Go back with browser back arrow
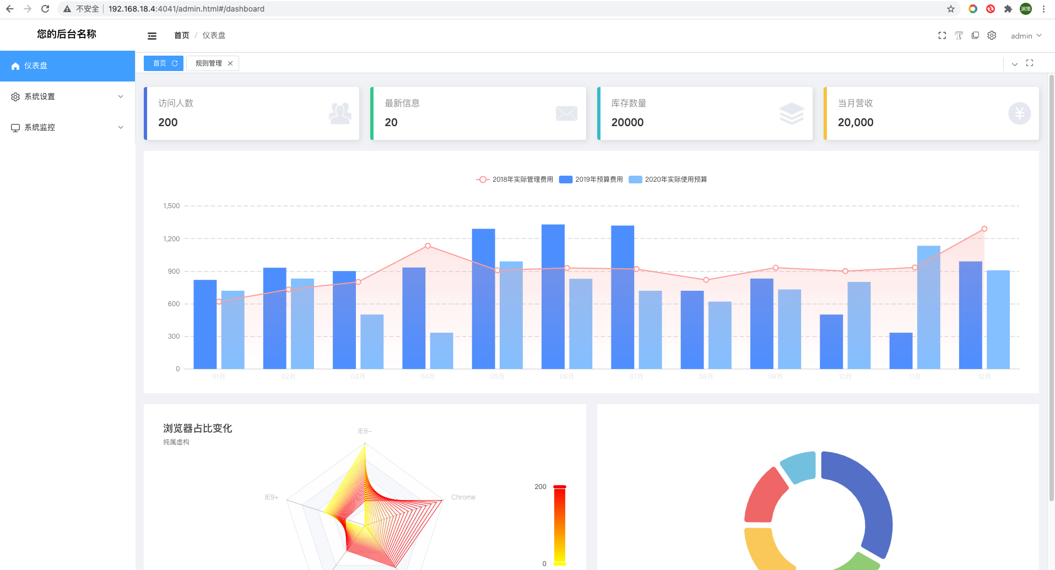1055x570 pixels. tap(10, 9)
